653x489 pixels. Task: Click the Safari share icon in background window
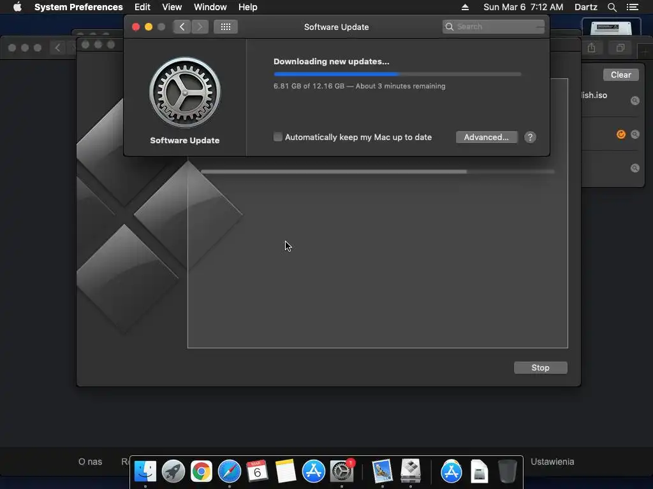[591, 48]
